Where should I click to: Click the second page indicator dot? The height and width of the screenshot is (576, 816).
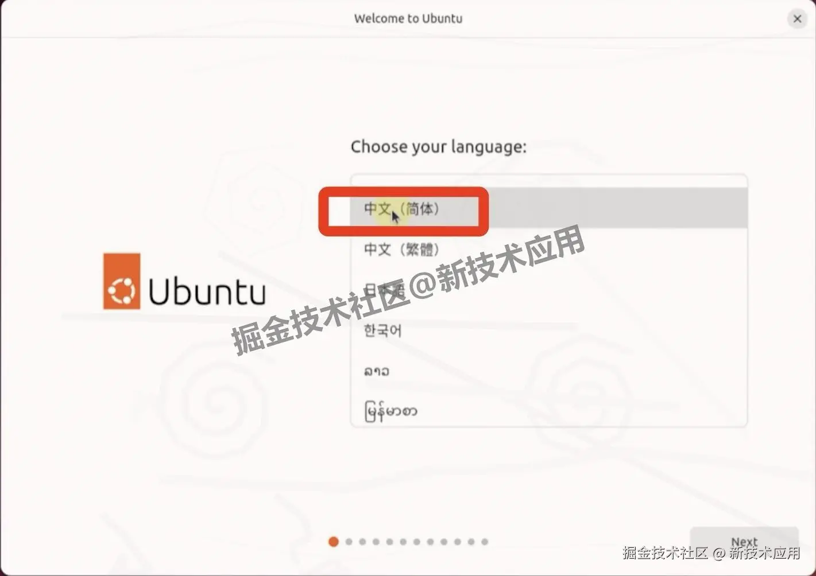(349, 541)
